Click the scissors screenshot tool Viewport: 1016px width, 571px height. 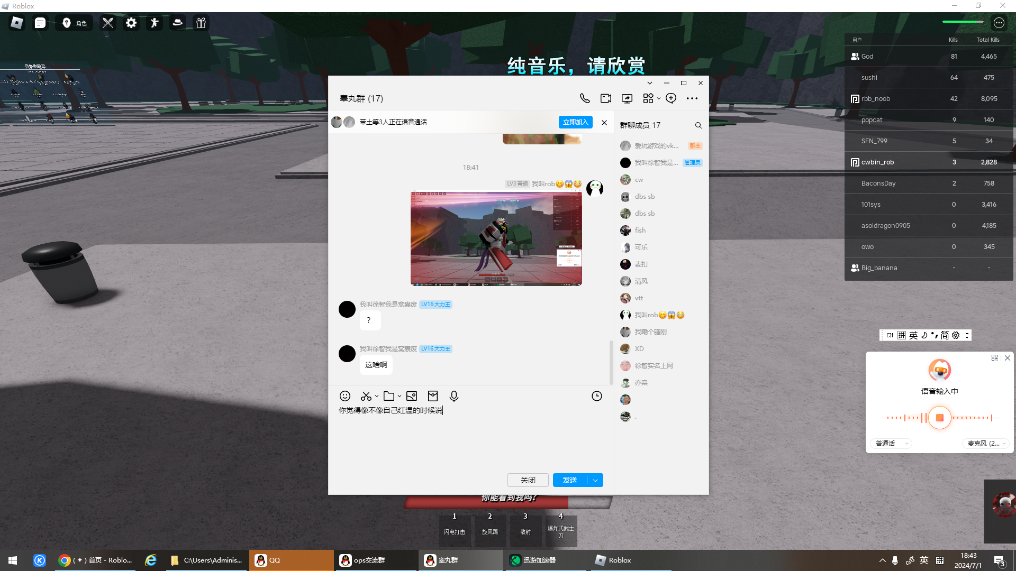tap(366, 396)
